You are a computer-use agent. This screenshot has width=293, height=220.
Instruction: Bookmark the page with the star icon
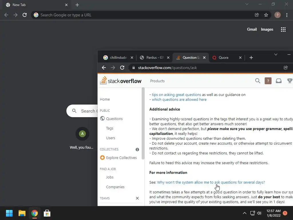[266, 15]
